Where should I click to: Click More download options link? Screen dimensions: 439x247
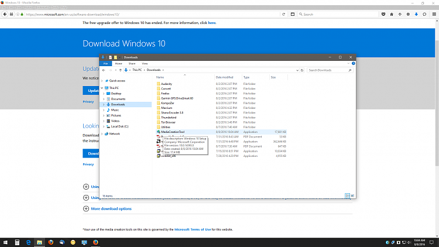[x=111, y=208]
